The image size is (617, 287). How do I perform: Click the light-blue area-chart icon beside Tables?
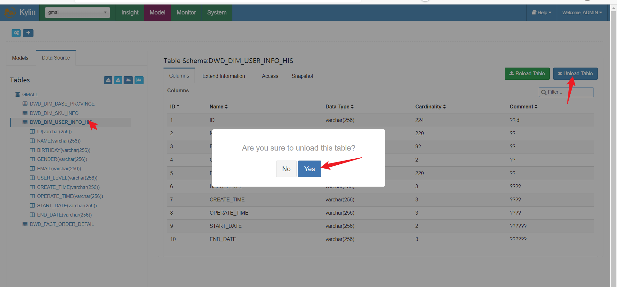pos(139,80)
